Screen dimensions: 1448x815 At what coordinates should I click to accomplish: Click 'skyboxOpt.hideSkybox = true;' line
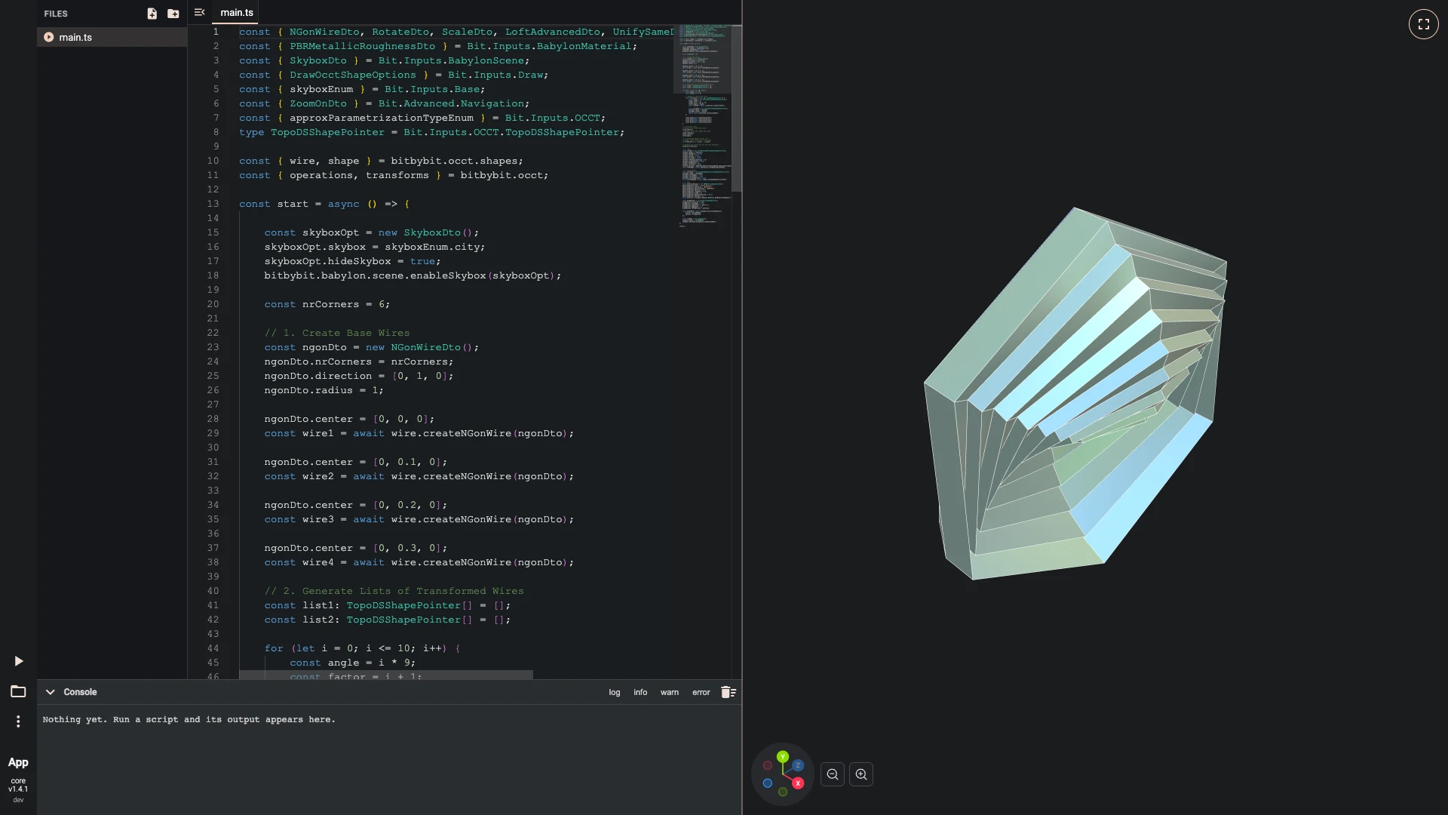point(352,261)
